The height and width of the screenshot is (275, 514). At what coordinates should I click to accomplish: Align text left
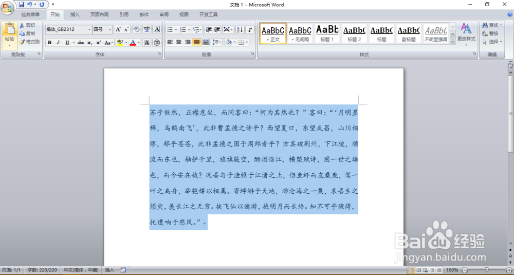click(x=170, y=42)
